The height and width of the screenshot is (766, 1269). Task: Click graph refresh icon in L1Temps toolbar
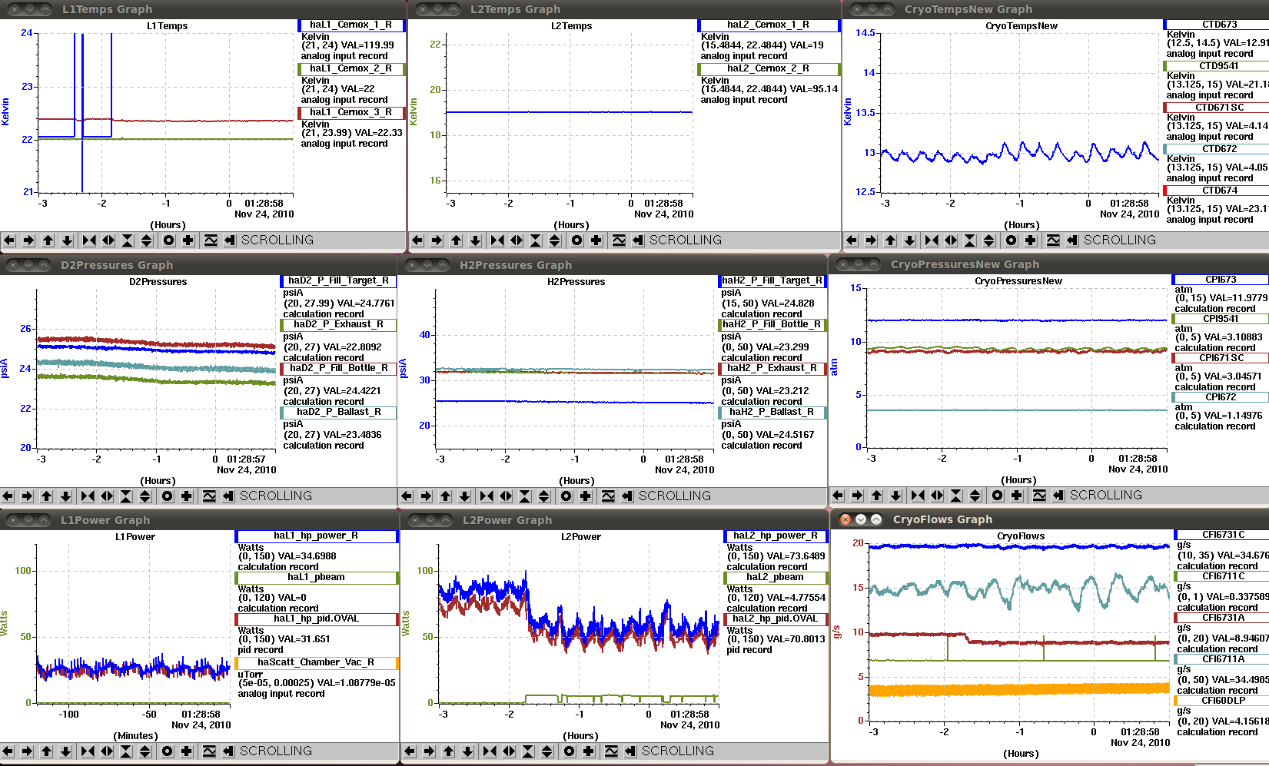(211, 240)
